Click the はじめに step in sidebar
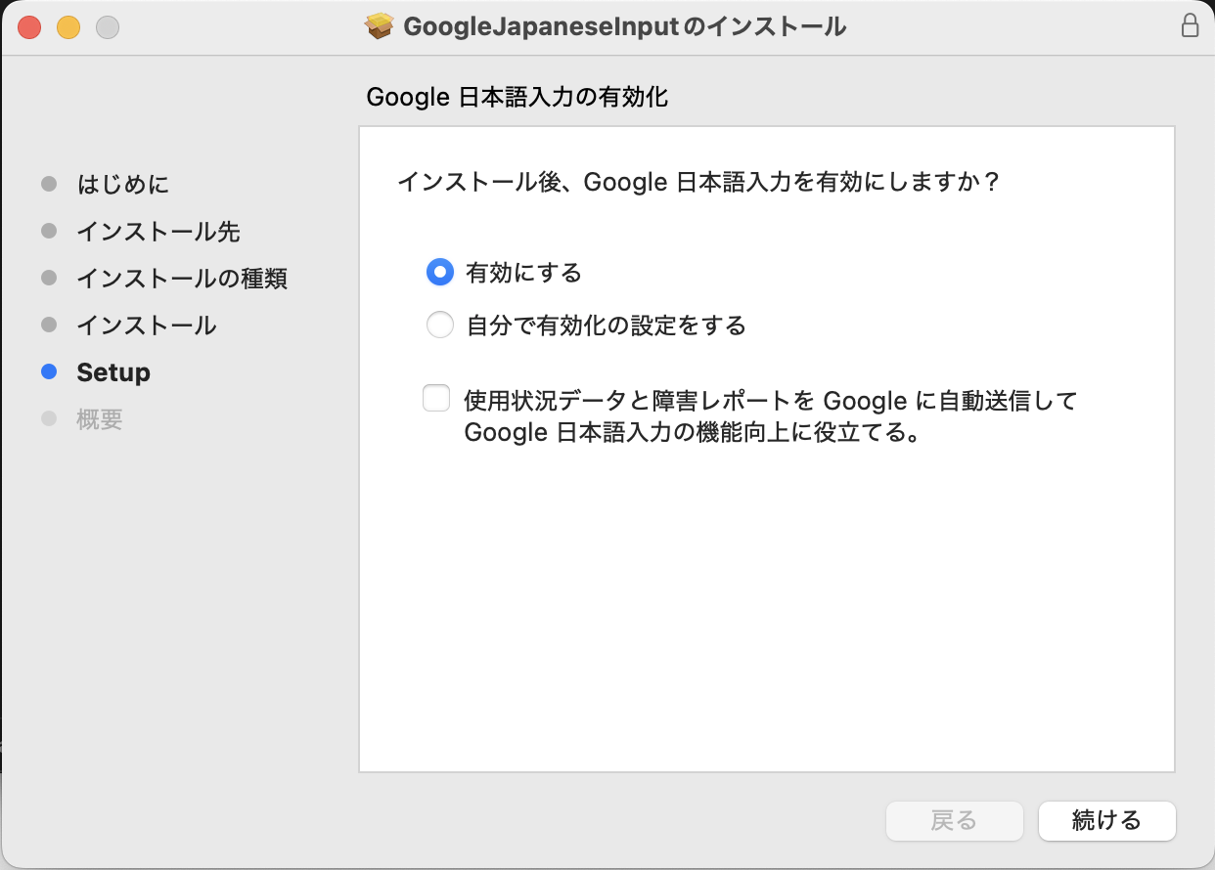 pos(123,185)
